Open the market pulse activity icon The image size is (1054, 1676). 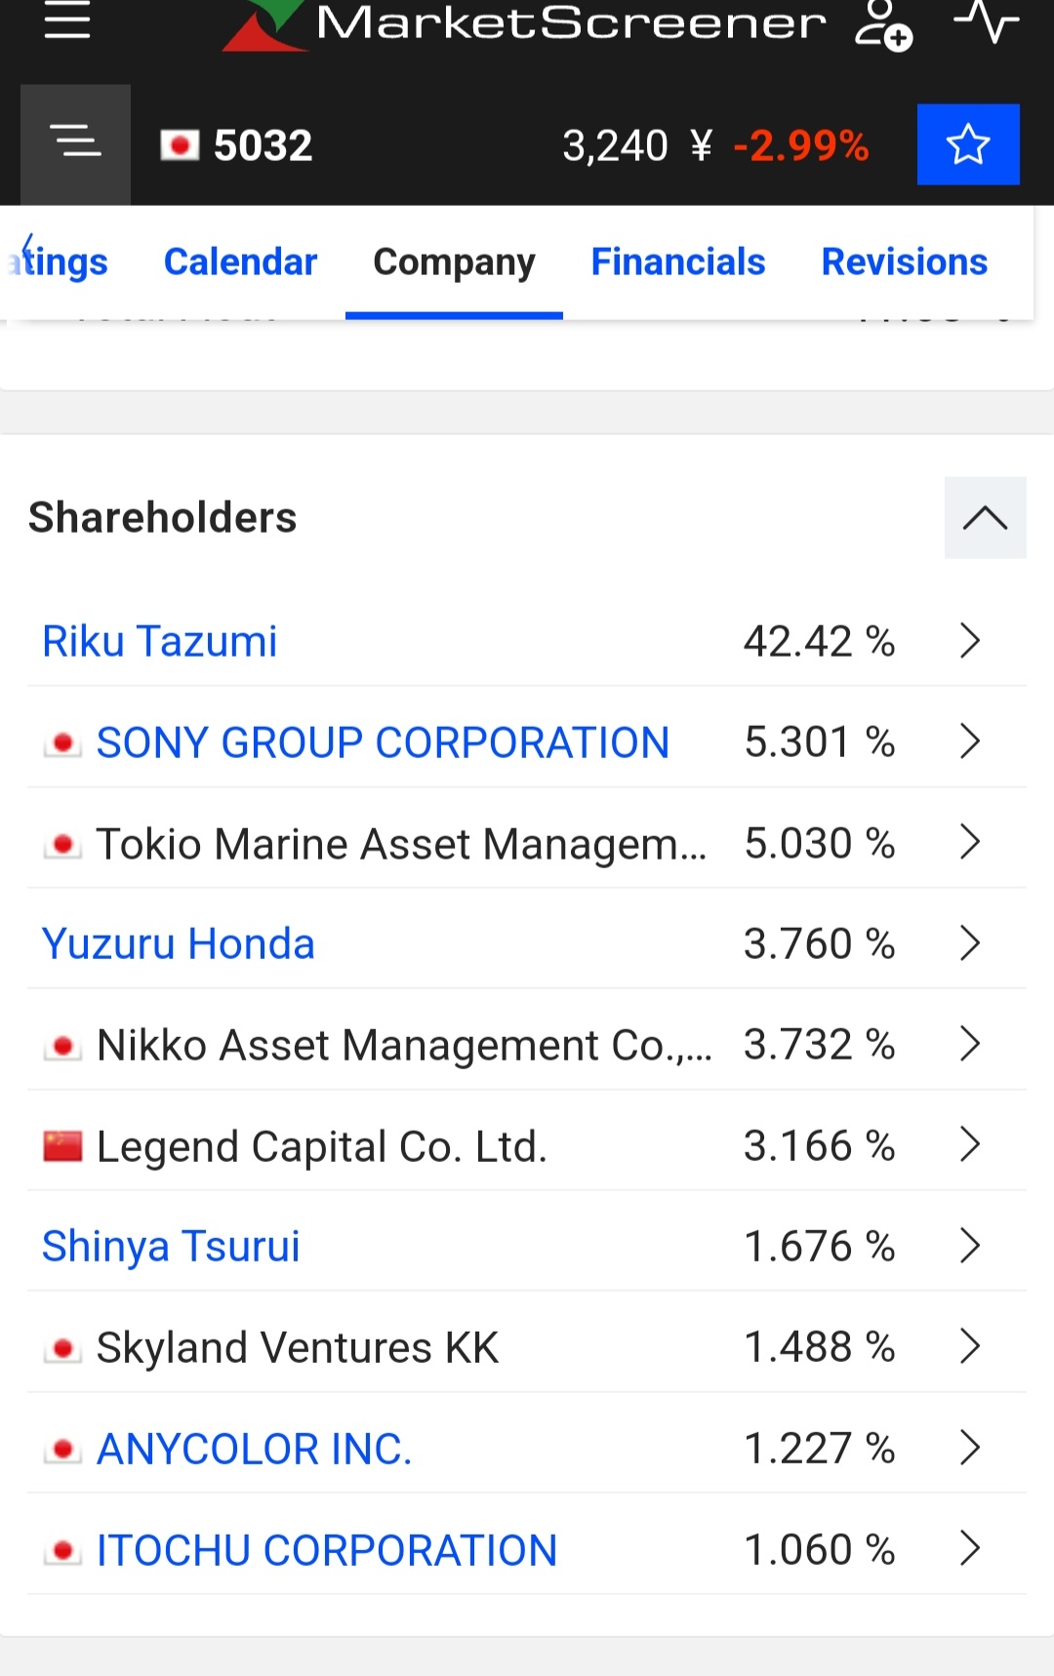click(x=987, y=21)
